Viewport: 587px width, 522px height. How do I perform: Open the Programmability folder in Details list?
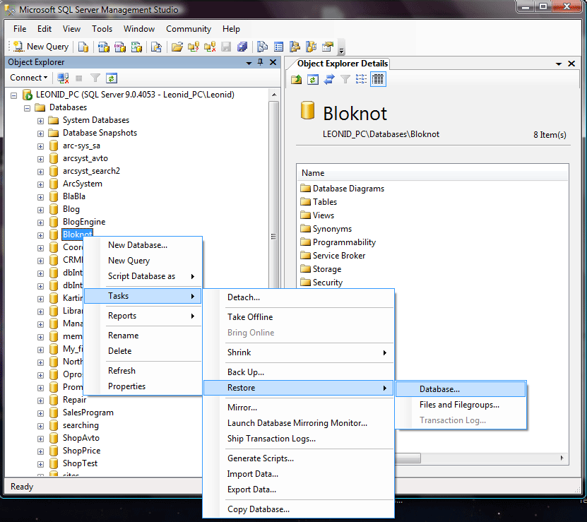tap(344, 242)
